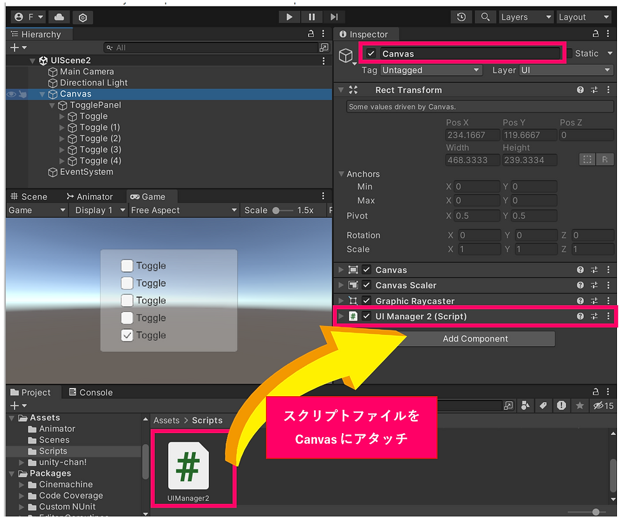
Task: Pause the game playback
Action: pyautogui.click(x=311, y=17)
